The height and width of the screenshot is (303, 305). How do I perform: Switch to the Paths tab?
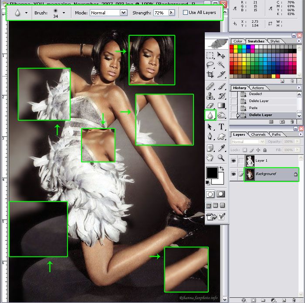click(276, 135)
